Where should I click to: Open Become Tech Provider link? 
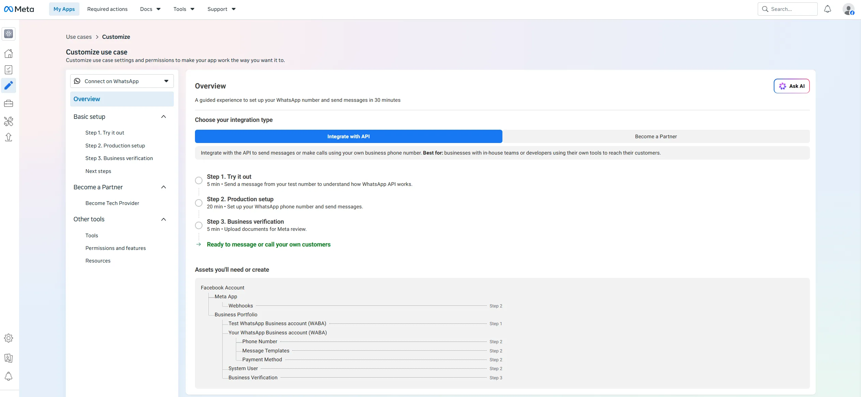click(x=112, y=203)
